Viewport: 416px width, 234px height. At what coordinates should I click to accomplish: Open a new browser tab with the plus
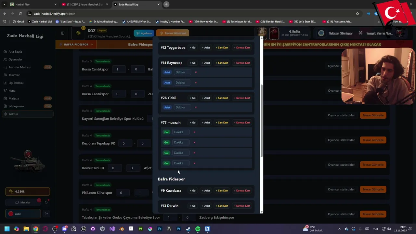166,4
